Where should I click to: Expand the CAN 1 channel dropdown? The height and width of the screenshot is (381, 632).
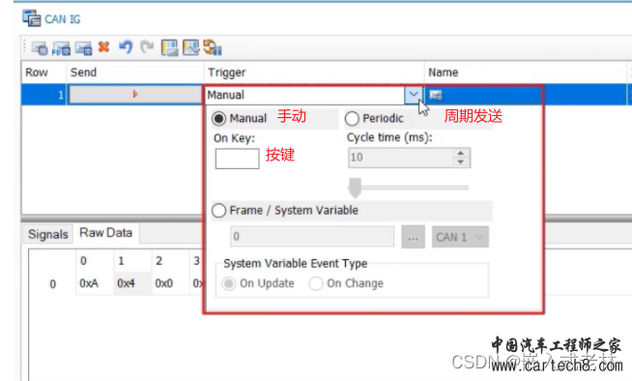coord(460,237)
